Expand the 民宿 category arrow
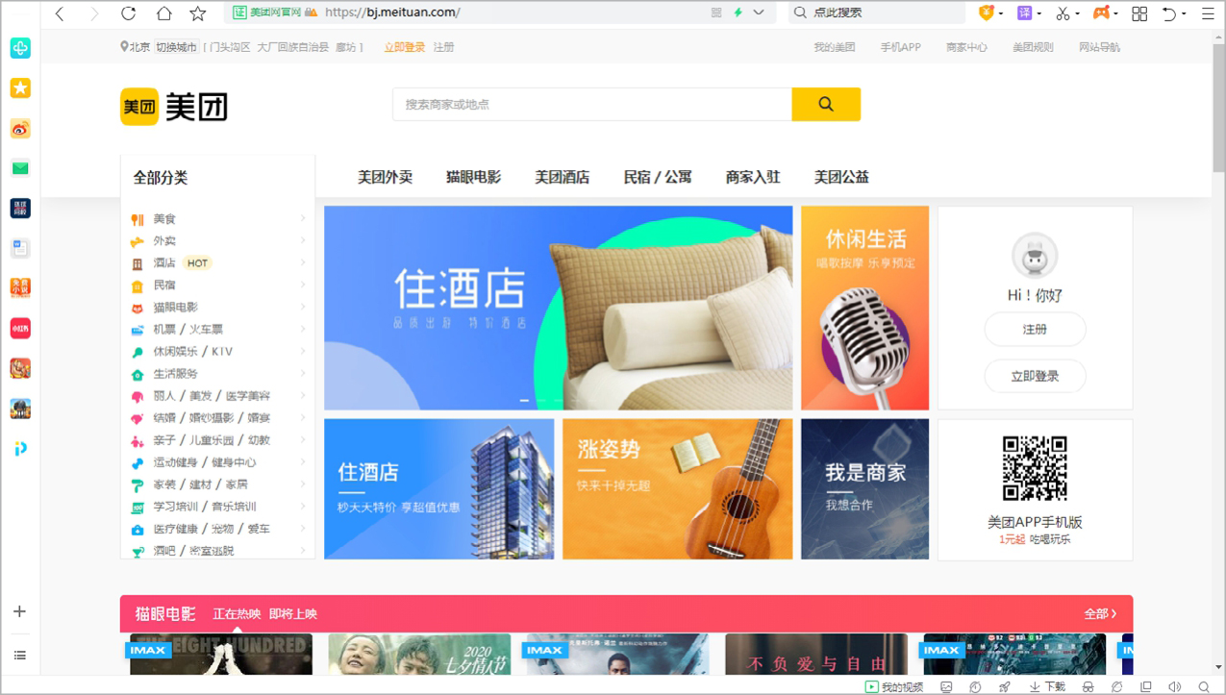Image resolution: width=1226 pixels, height=695 pixels. pos(303,285)
